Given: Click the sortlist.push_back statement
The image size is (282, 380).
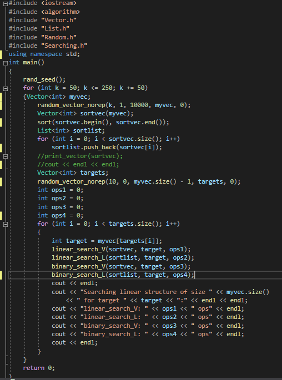Looking at the screenshot, I should 107,147.
